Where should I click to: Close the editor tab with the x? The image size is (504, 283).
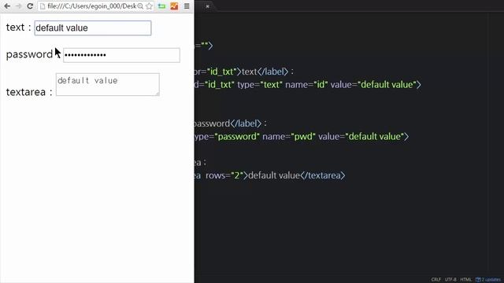pyautogui.click(x=208, y=6)
